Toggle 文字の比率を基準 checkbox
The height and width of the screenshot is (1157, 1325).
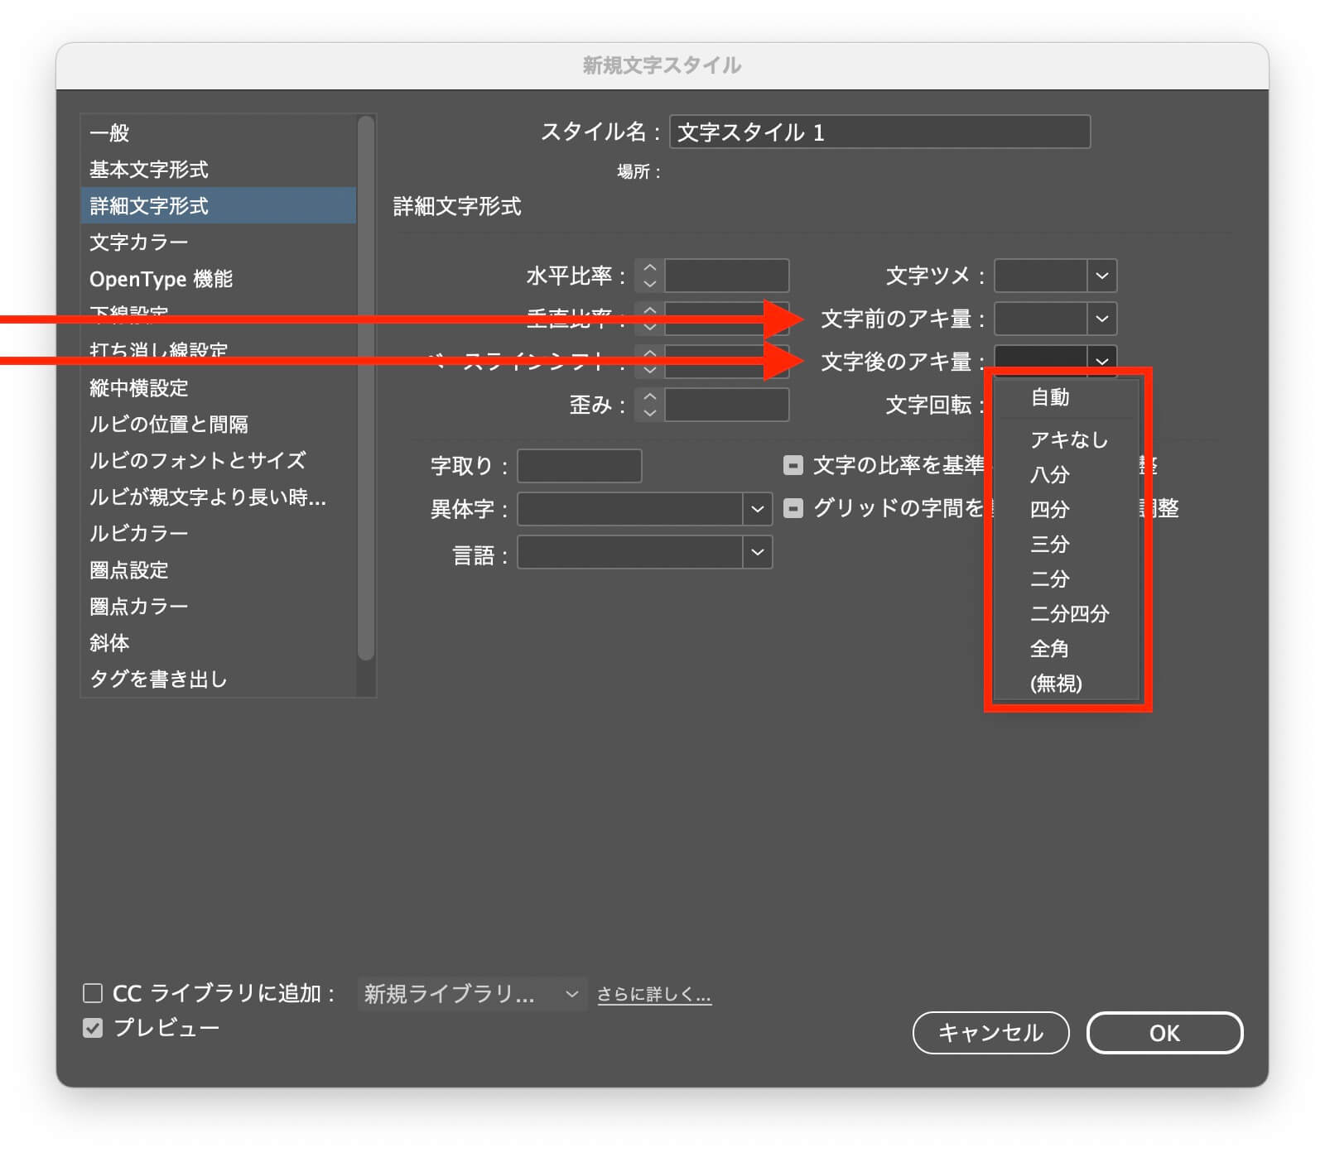[x=793, y=465]
